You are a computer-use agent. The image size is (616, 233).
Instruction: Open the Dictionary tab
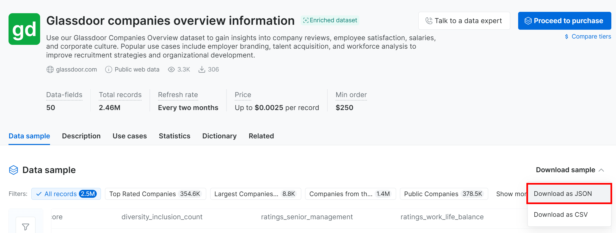[219, 136]
